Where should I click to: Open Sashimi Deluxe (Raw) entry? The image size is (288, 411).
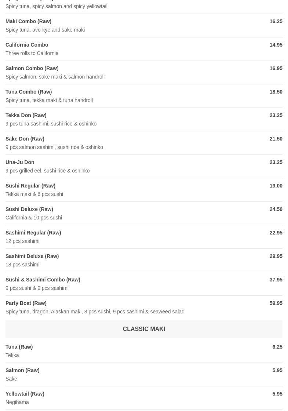pyautogui.click(x=144, y=260)
